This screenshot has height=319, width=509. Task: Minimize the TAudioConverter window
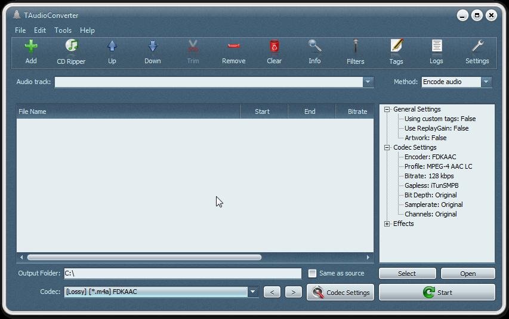coord(462,16)
